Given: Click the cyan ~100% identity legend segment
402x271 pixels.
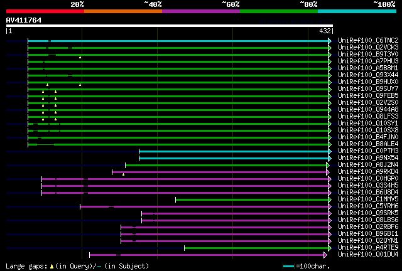Looking at the screenshot, I should pyautogui.click(x=357, y=11).
